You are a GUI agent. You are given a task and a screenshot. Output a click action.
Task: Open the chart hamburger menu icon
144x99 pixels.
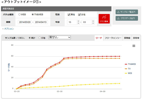click(134, 46)
